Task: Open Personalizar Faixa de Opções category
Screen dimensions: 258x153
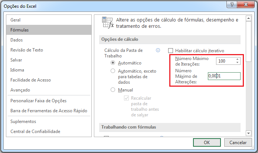Action: click(x=39, y=101)
